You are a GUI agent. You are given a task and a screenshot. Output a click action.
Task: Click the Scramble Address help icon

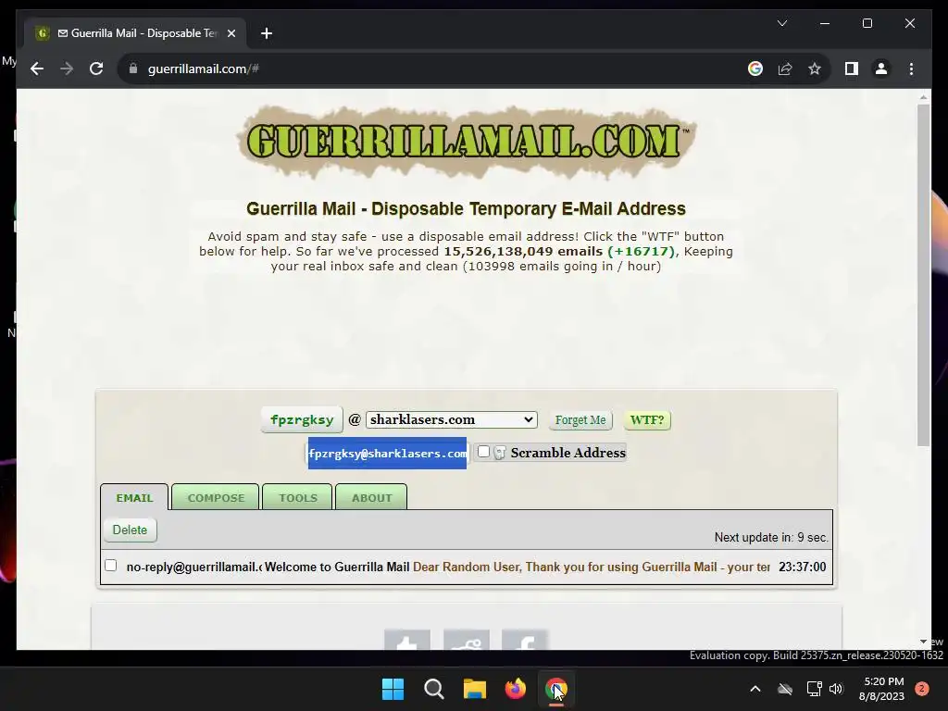click(500, 453)
